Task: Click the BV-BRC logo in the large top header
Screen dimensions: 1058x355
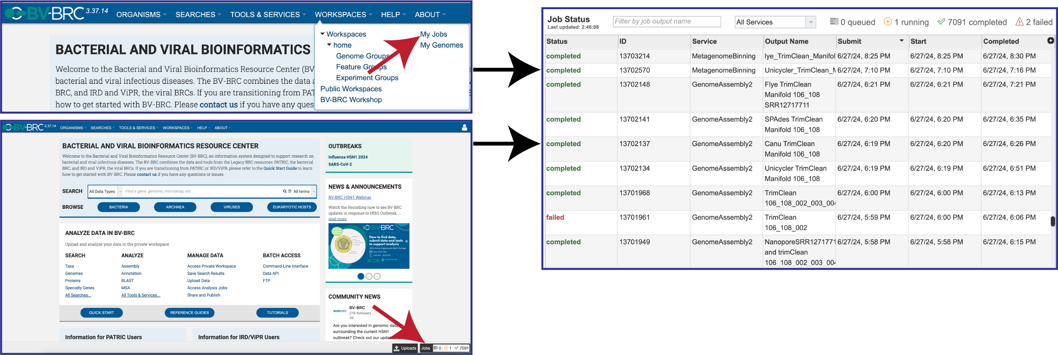Action: point(45,14)
